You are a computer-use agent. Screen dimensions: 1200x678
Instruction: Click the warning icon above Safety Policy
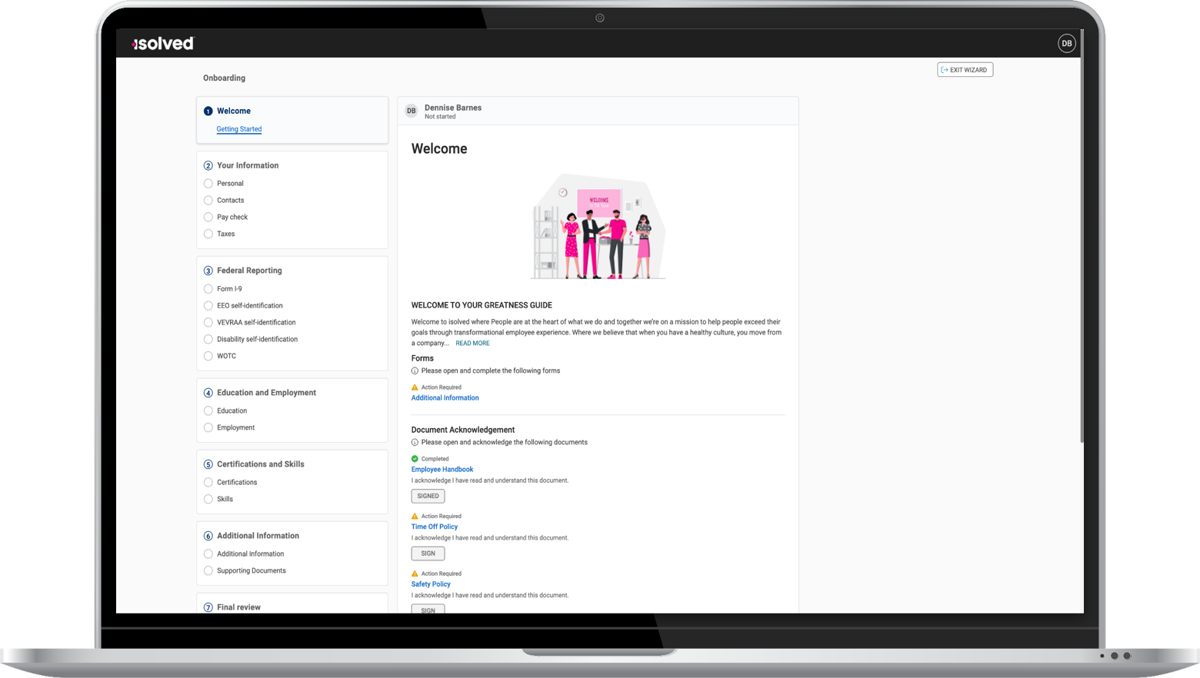coord(414,573)
